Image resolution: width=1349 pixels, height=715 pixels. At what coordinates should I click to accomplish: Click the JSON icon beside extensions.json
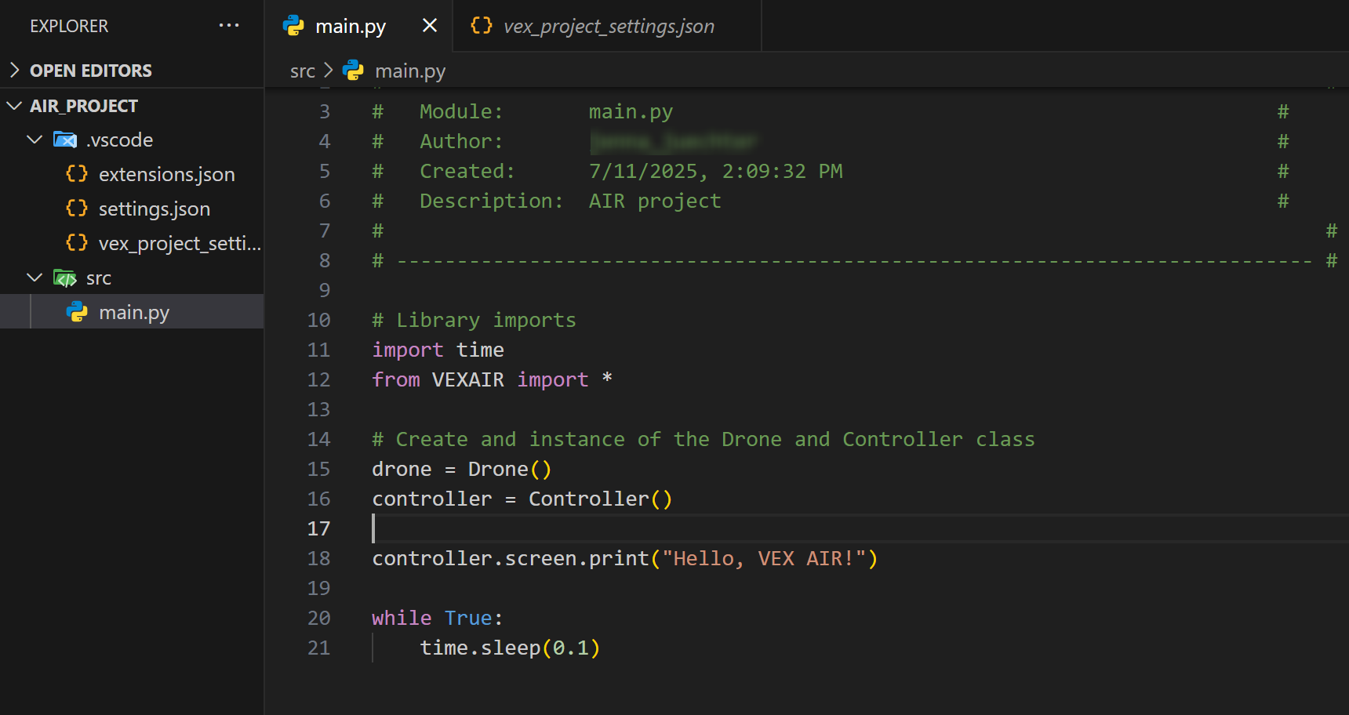[76, 174]
